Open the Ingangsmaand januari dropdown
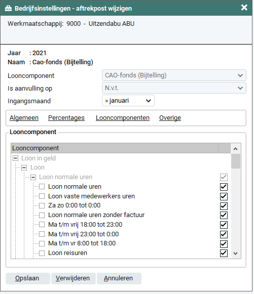This screenshot has height=294, width=254. click(128, 101)
